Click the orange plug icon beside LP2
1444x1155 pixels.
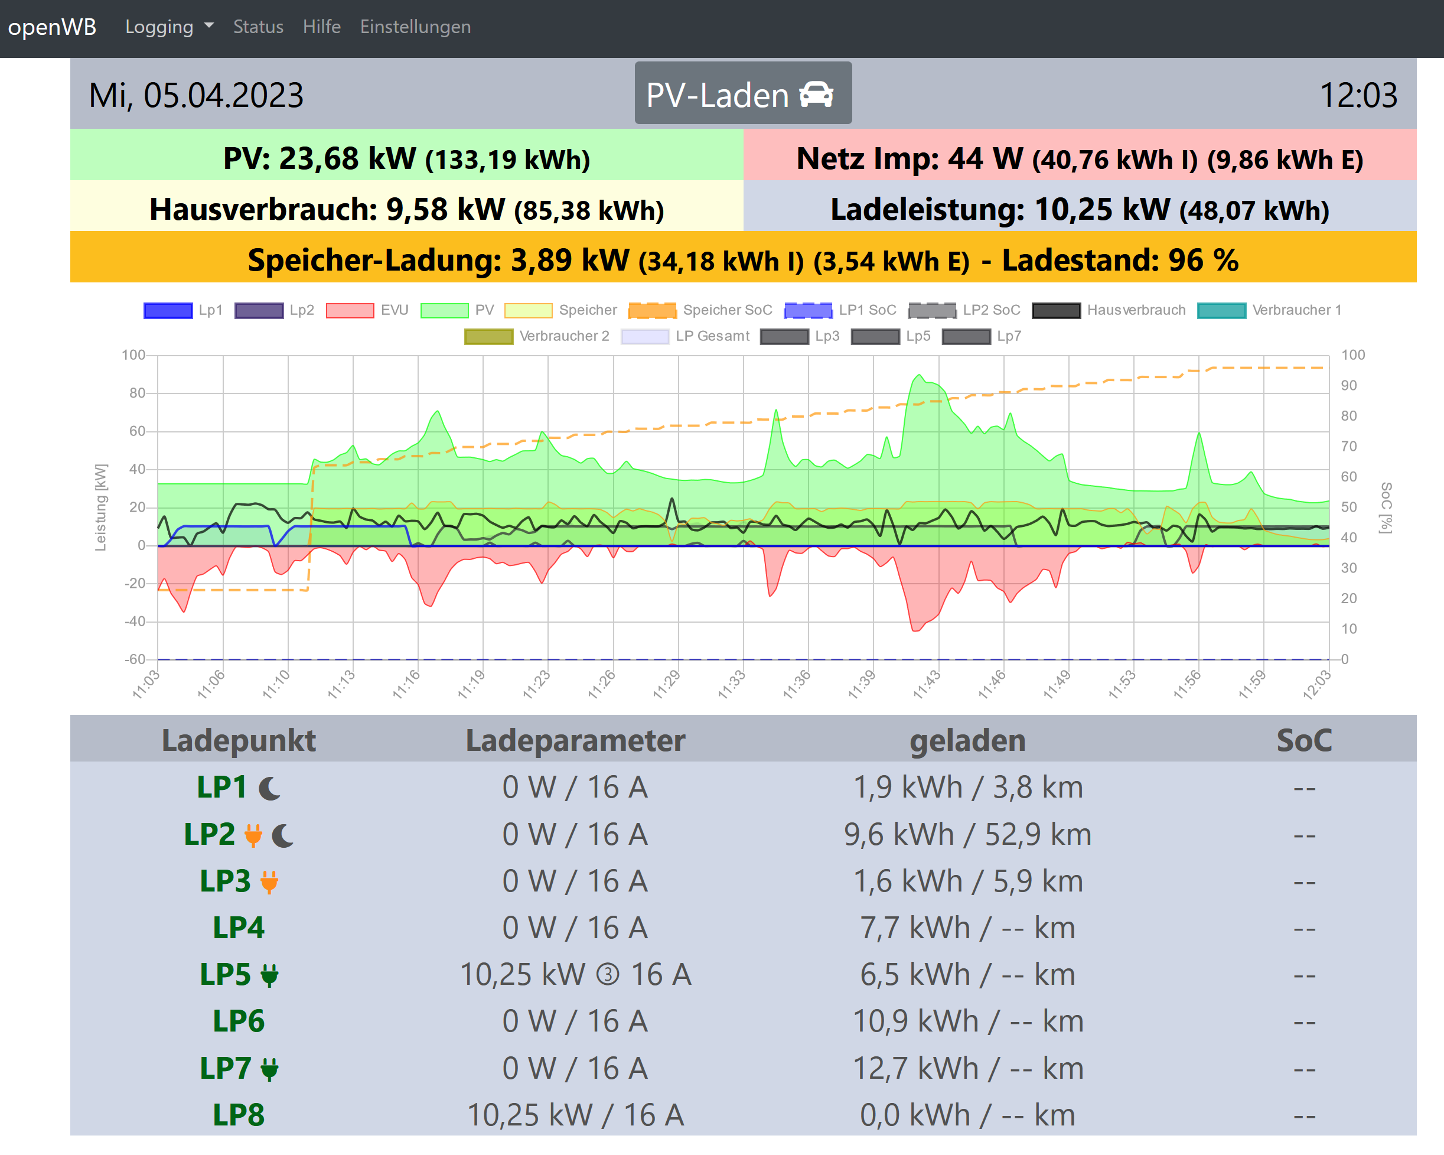coord(253,835)
